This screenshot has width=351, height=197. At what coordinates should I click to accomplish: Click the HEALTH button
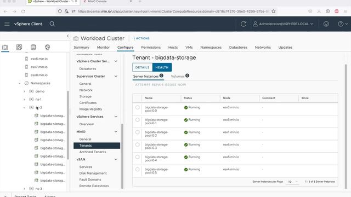pos(162,67)
